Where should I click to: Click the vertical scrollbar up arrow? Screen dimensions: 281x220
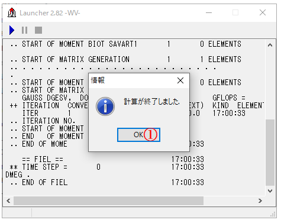click(270, 45)
